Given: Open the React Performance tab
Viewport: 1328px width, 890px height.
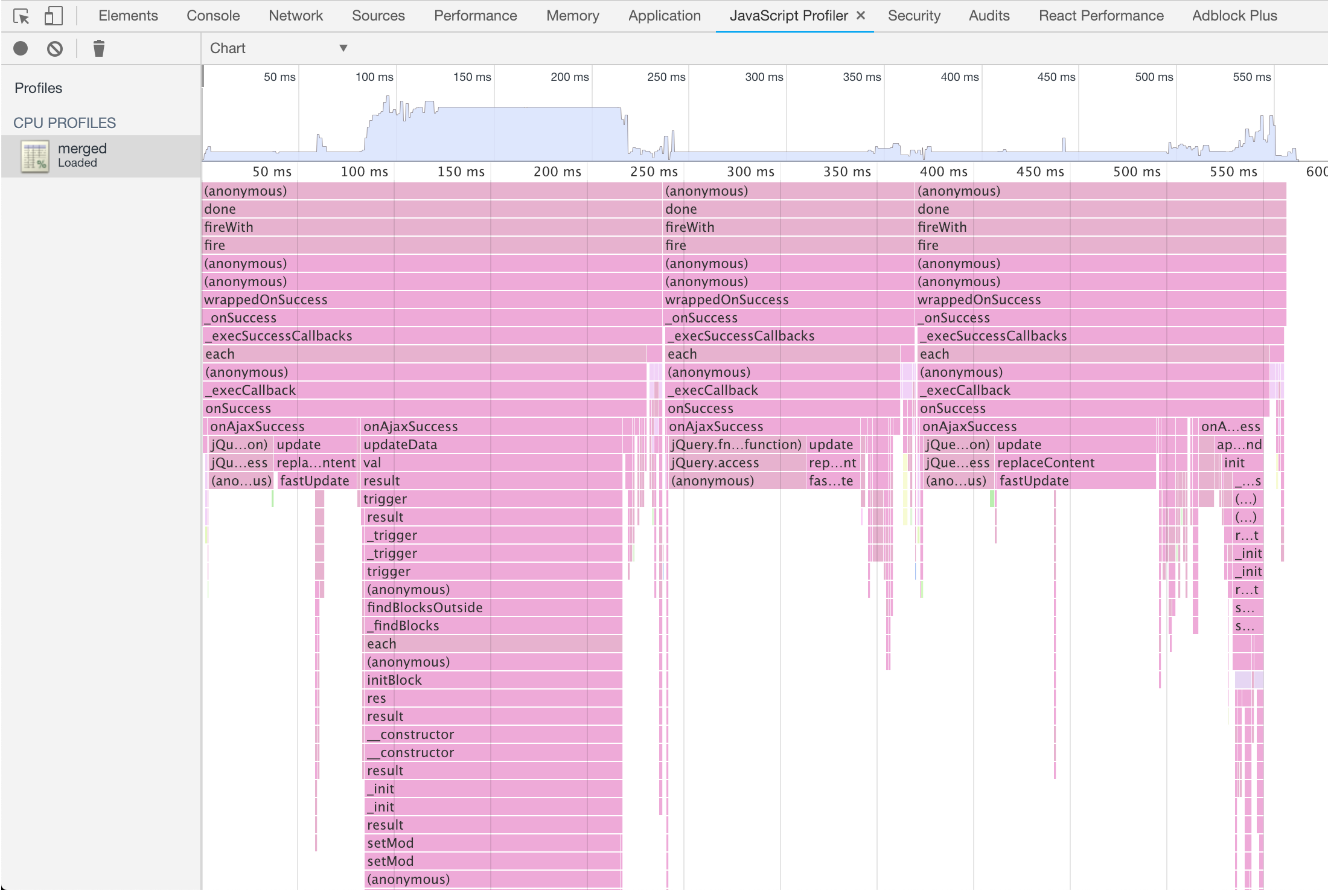Looking at the screenshot, I should point(1101,16).
